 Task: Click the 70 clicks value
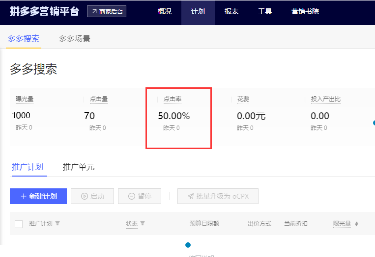pyautogui.click(x=89, y=116)
